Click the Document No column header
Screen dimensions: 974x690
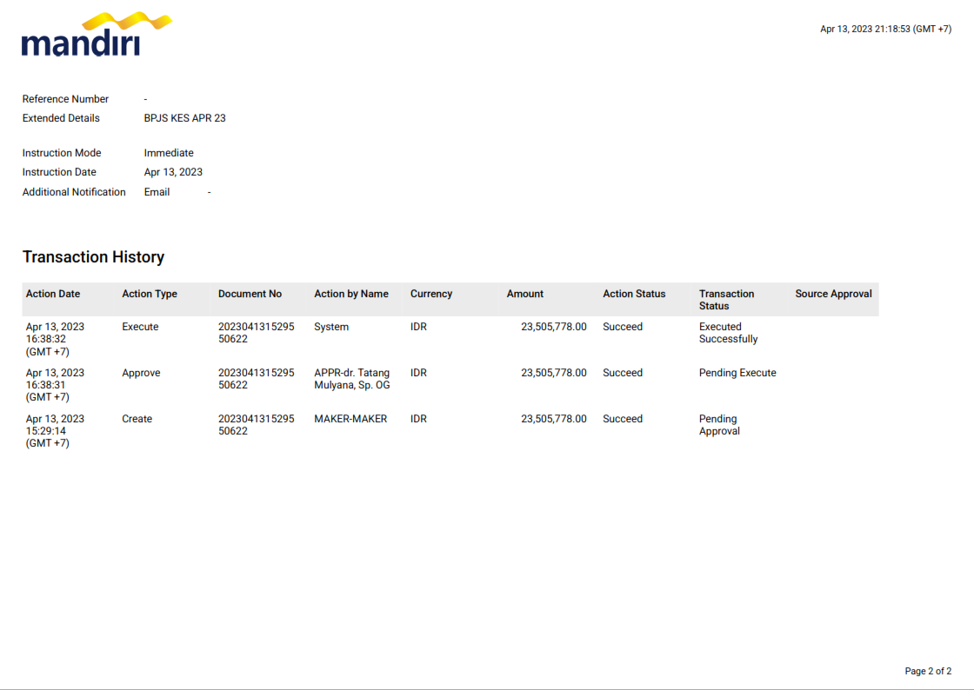pyautogui.click(x=250, y=294)
